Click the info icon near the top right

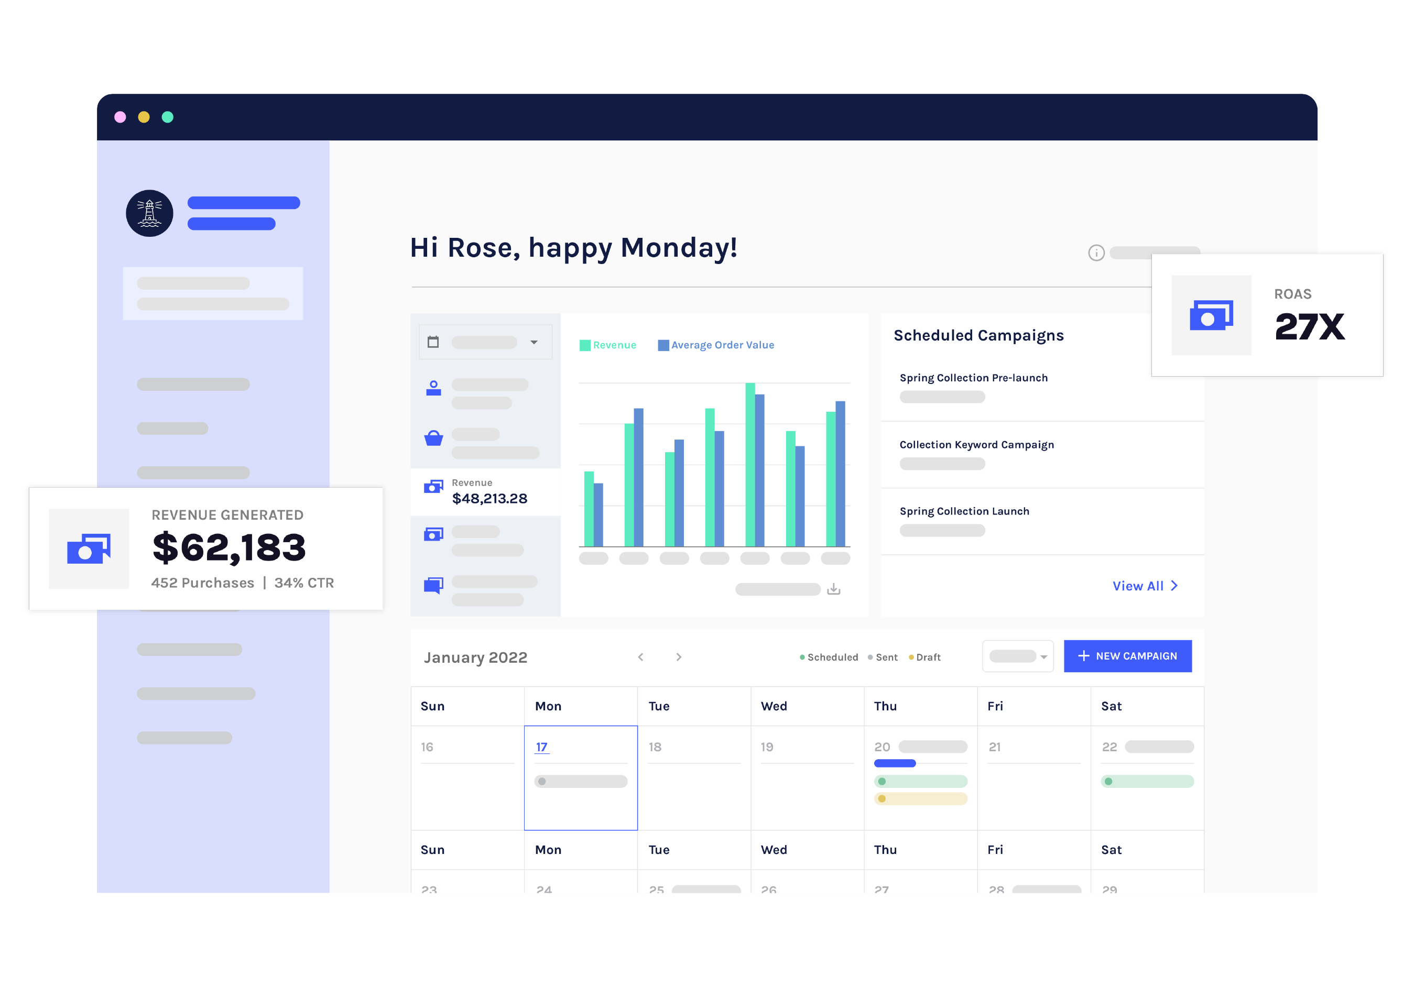click(x=1096, y=252)
